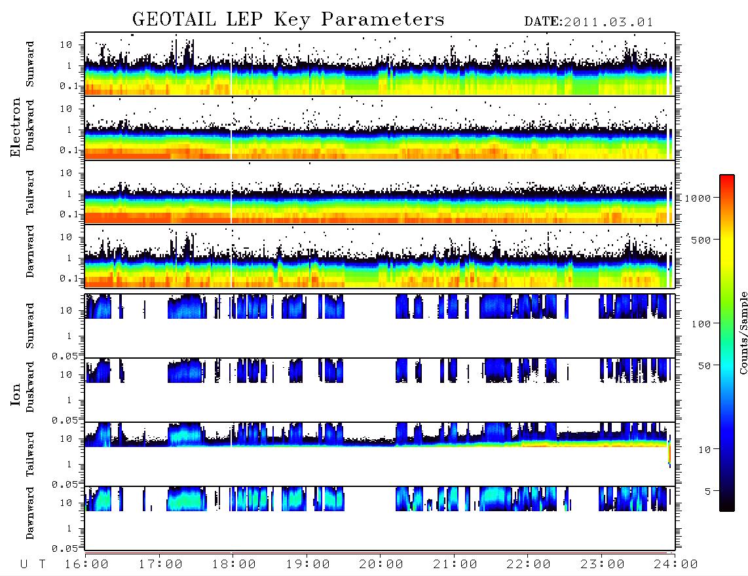This screenshot has height=576, width=748.
Task: Select the "50" color bar tick label
Action: tap(705, 366)
